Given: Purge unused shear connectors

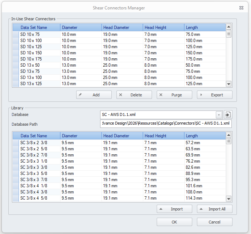Looking at the screenshot, I should click(x=174, y=95).
